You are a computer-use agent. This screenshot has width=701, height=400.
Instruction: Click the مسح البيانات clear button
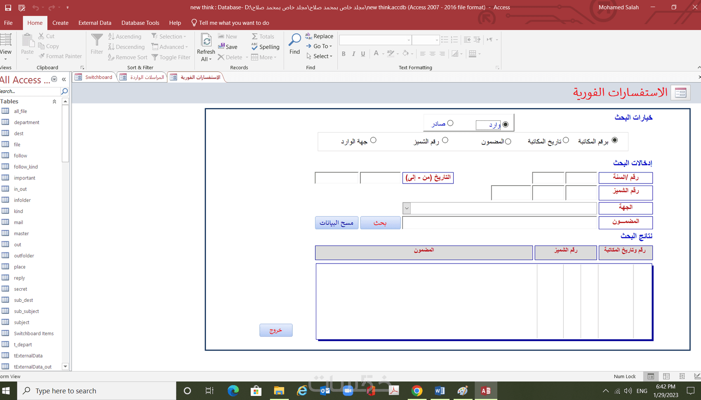pos(336,223)
